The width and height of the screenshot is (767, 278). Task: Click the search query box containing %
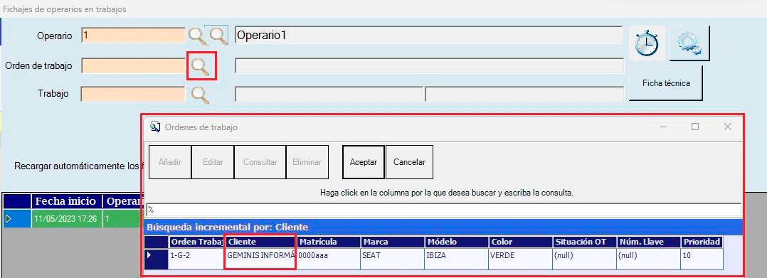[444, 210]
